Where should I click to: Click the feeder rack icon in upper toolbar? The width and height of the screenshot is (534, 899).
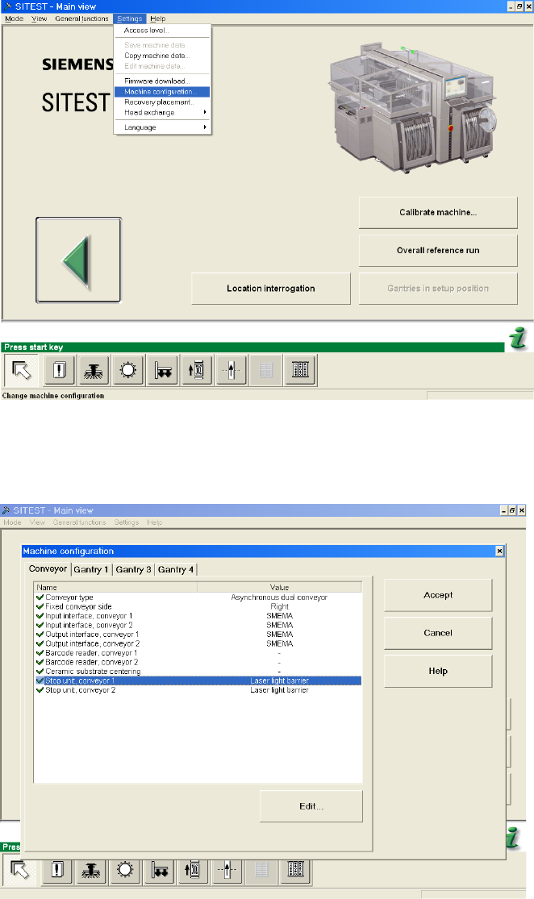(x=300, y=370)
